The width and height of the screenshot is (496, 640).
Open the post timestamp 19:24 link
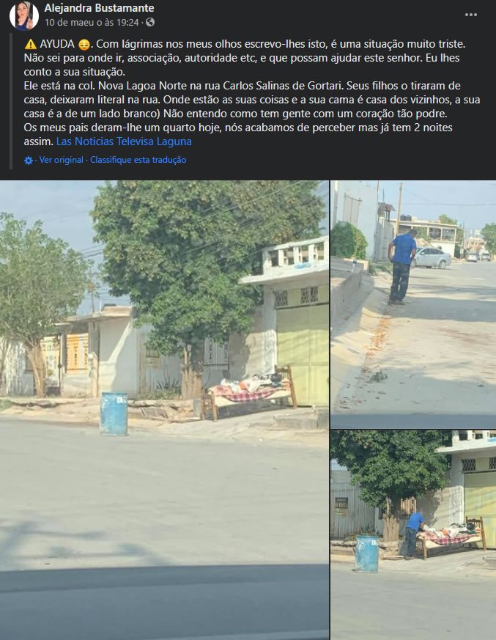pos(92,23)
